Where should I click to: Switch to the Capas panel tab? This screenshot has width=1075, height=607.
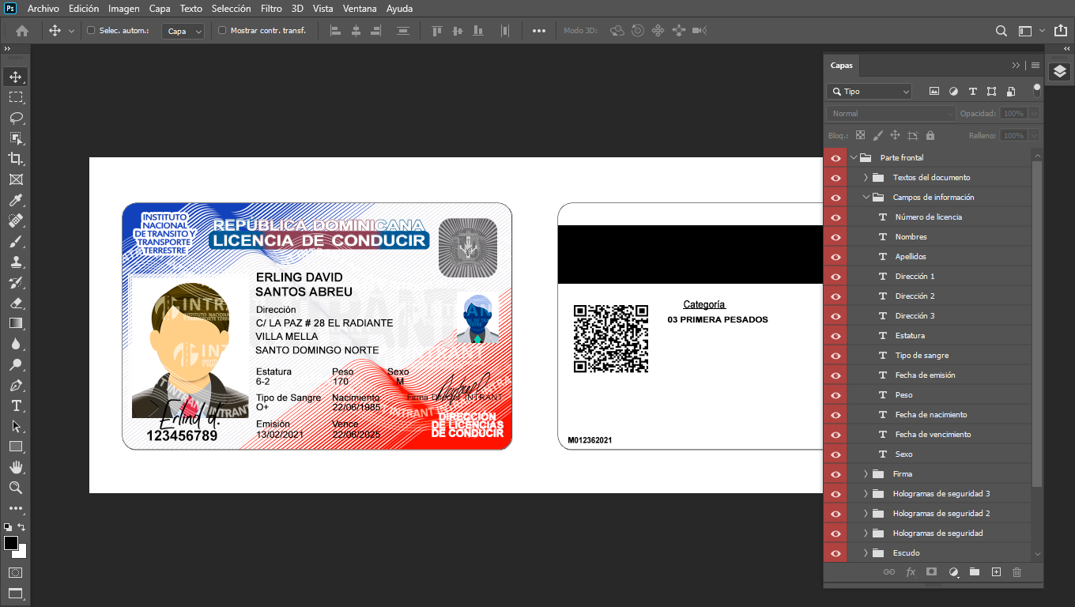(842, 66)
